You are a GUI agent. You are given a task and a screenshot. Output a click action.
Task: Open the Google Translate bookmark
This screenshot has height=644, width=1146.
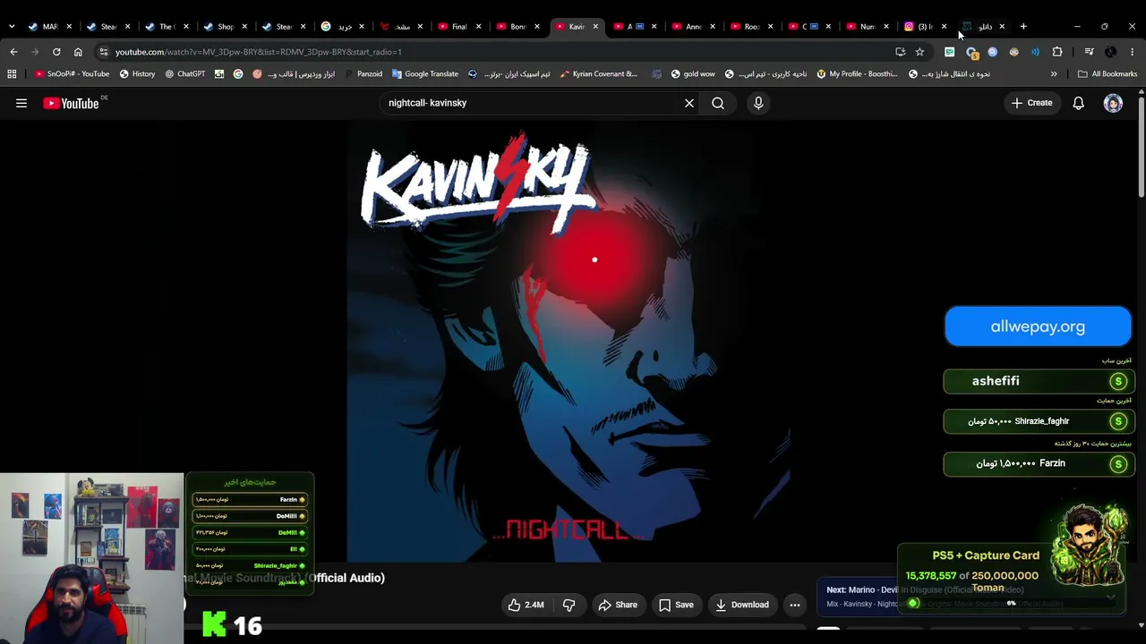423,74
